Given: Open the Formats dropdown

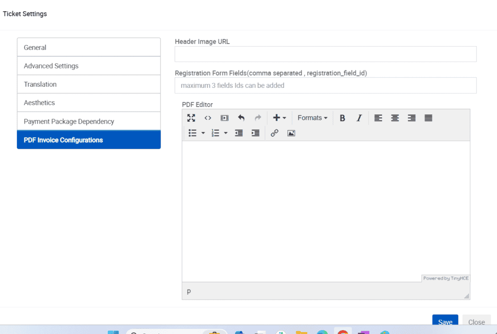Looking at the screenshot, I should (x=312, y=118).
